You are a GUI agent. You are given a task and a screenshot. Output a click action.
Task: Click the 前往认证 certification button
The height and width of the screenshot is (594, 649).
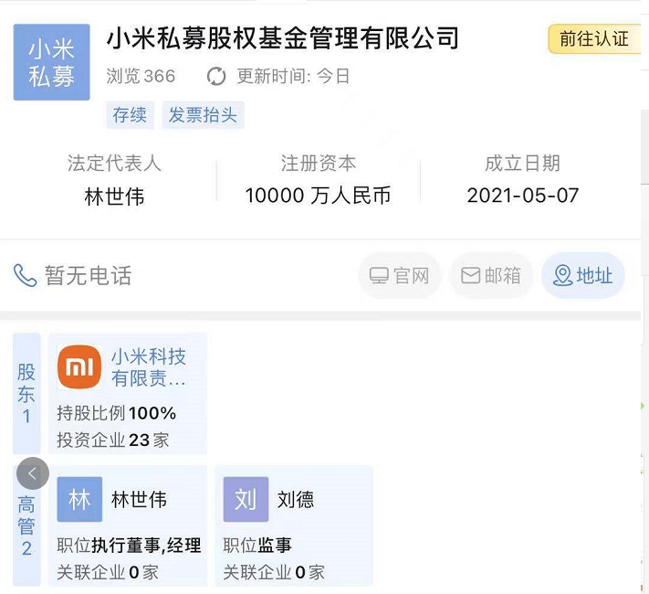pyautogui.click(x=594, y=39)
